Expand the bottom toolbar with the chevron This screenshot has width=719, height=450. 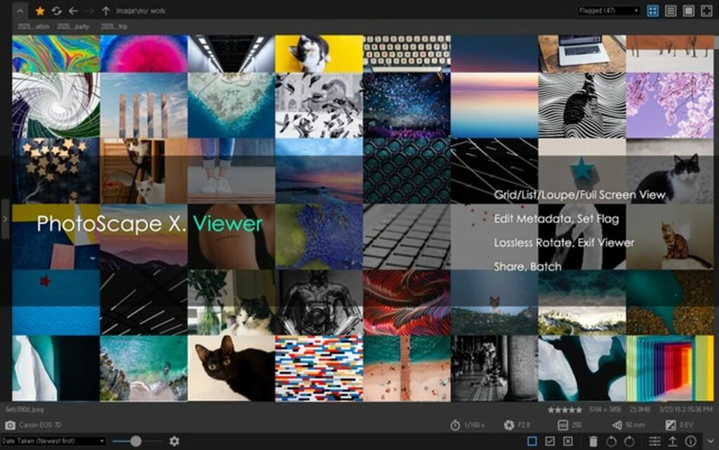tap(711, 439)
